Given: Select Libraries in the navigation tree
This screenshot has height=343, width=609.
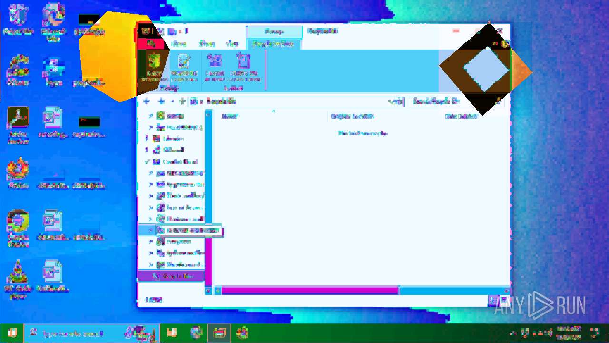Looking at the screenshot, I should (173, 139).
